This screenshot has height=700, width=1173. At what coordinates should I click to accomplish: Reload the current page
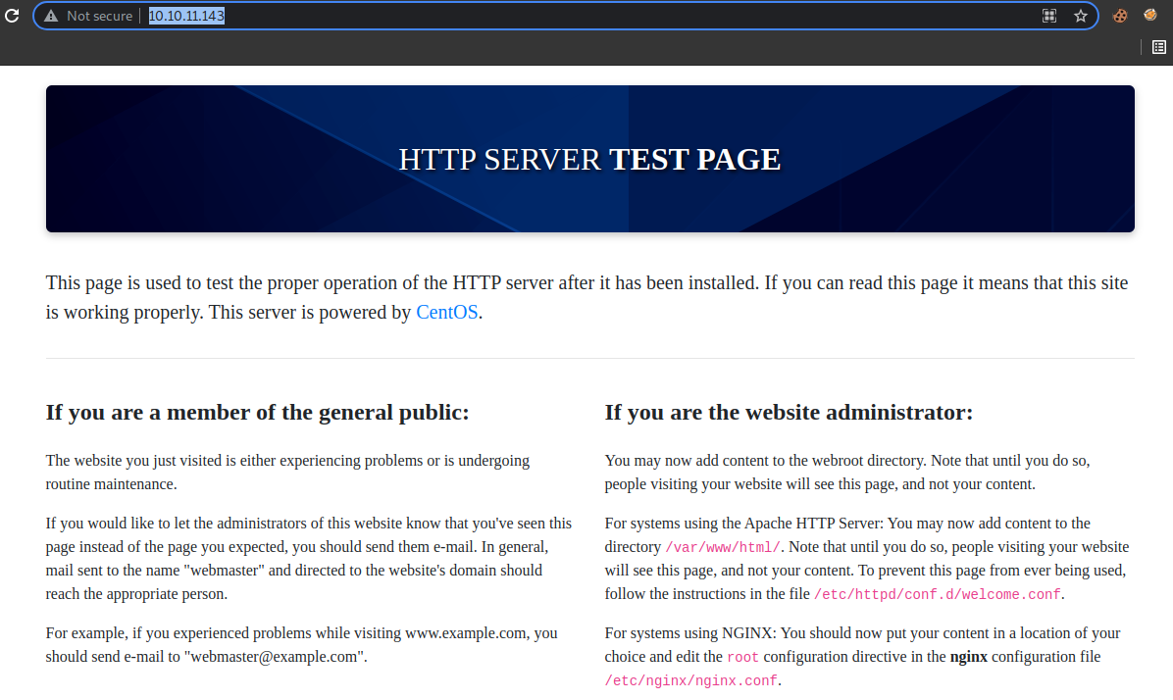pos(12,16)
